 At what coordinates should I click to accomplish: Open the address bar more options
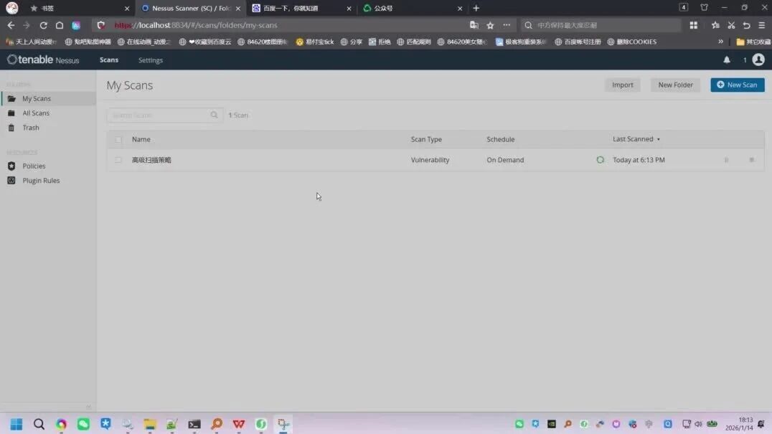point(506,25)
